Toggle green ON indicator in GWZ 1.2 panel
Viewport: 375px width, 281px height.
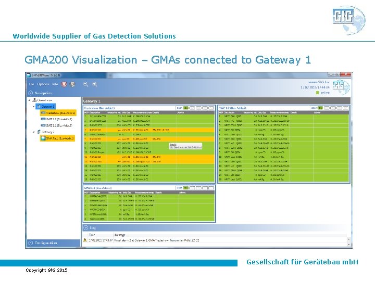[x=320, y=108]
